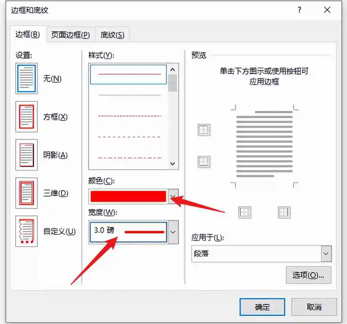Switch to the 底纹(S) tab
This screenshot has height=324, width=347.
tap(112, 35)
